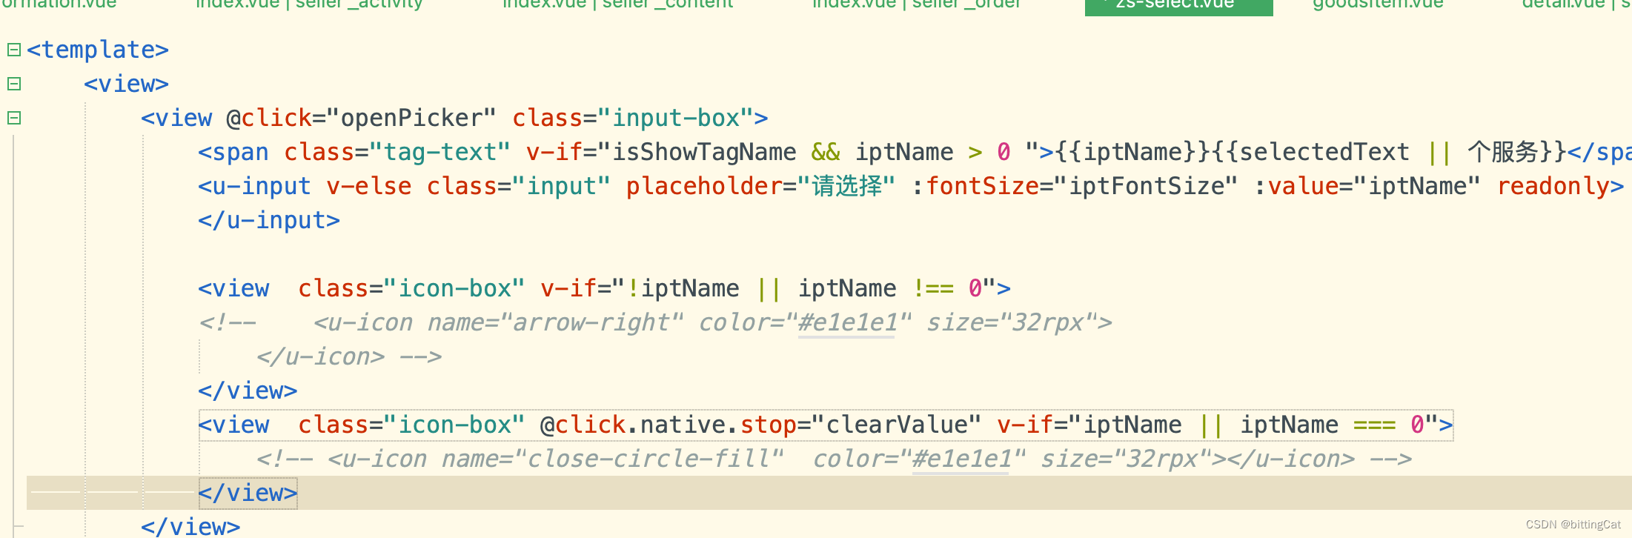This screenshot has width=1632, height=538.
Task: Click the #e1e1e1 color in arrow-right comment
Action: (847, 322)
